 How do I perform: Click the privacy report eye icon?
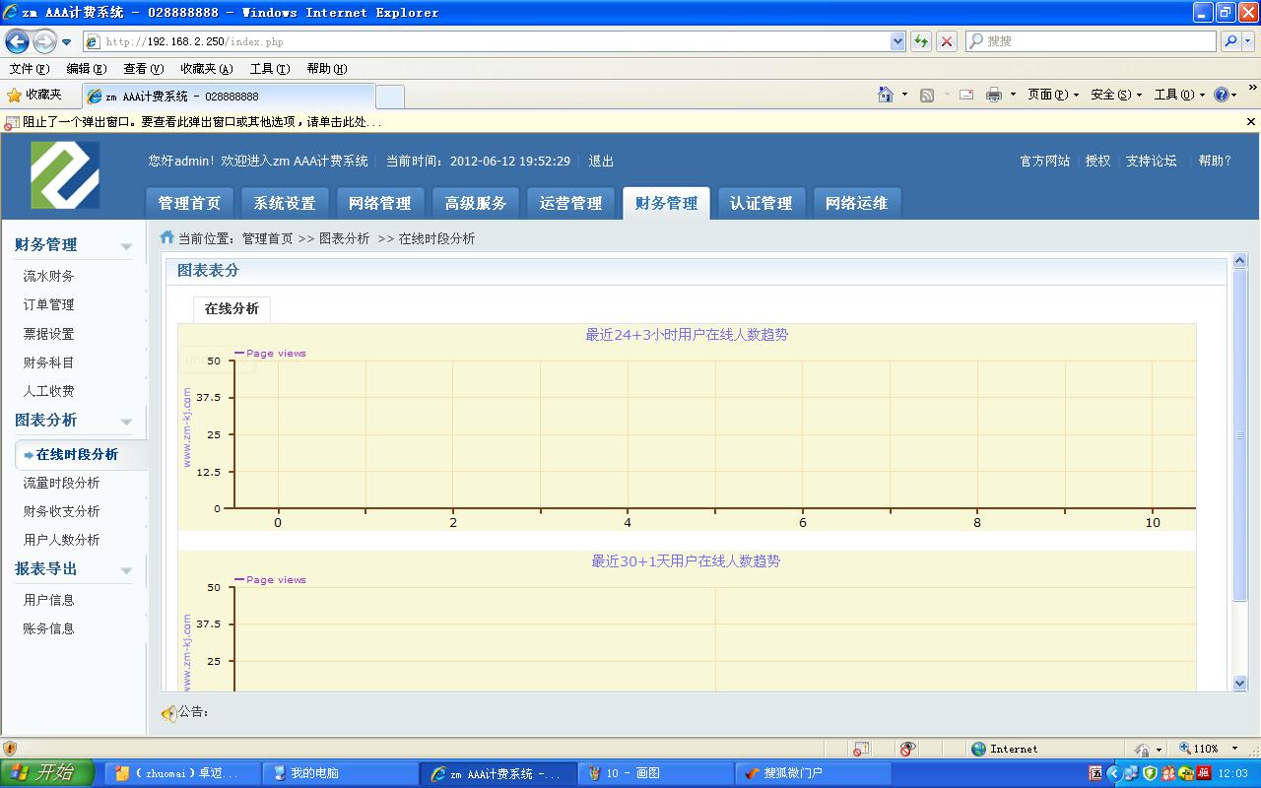point(907,749)
